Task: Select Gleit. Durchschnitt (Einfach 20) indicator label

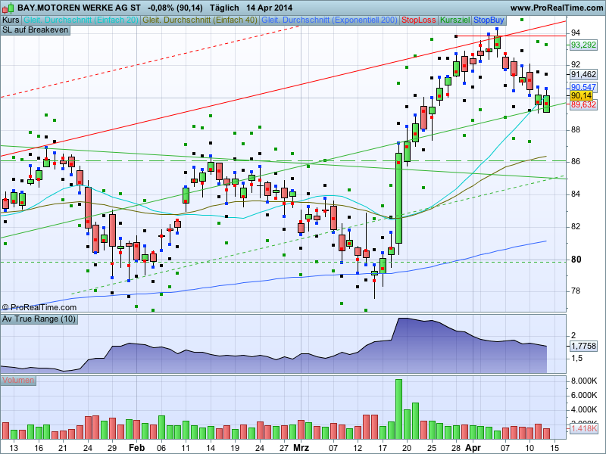Action: [x=81, y=20]
